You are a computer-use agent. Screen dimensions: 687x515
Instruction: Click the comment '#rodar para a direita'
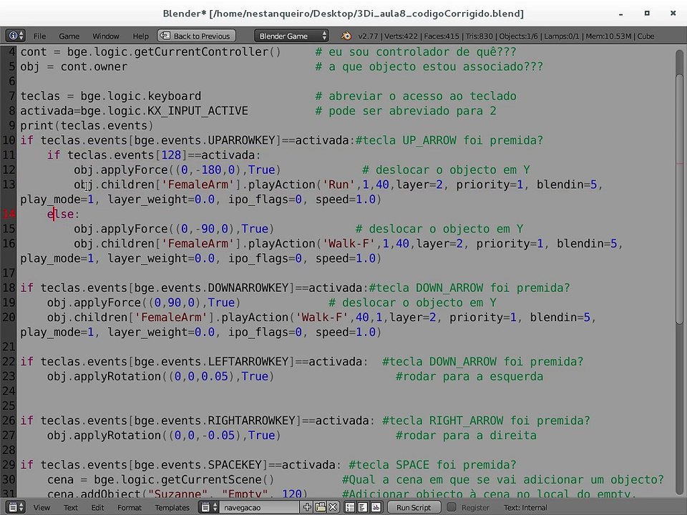click(x=466, y=436)
